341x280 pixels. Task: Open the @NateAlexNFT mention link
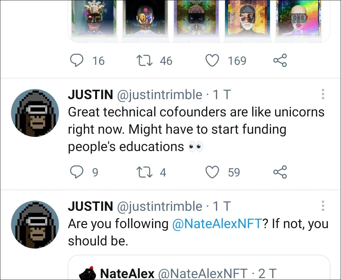coord(217,224)
